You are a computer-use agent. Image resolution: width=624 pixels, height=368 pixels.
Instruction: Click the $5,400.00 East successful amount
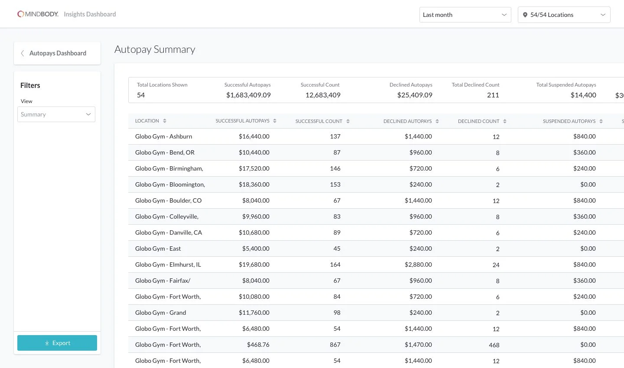pos(256,249)
